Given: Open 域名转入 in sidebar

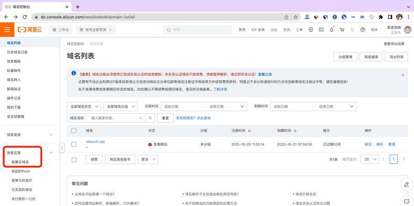Looking at the screenshot, I should click(14, 80).
